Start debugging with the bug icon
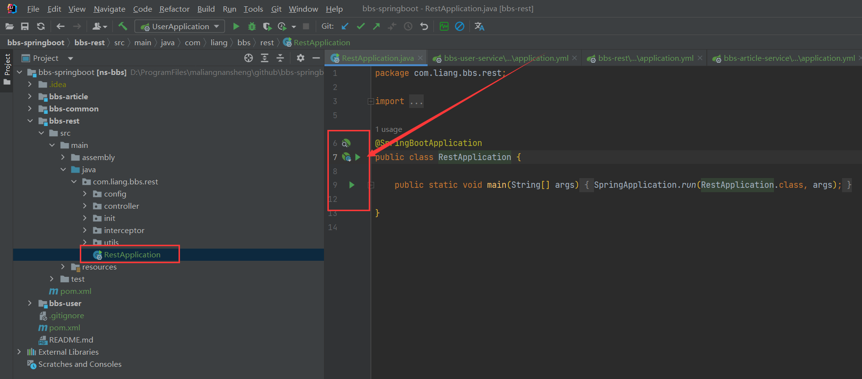Viewport: 862px width, 379px height. [x=251, y=26]
